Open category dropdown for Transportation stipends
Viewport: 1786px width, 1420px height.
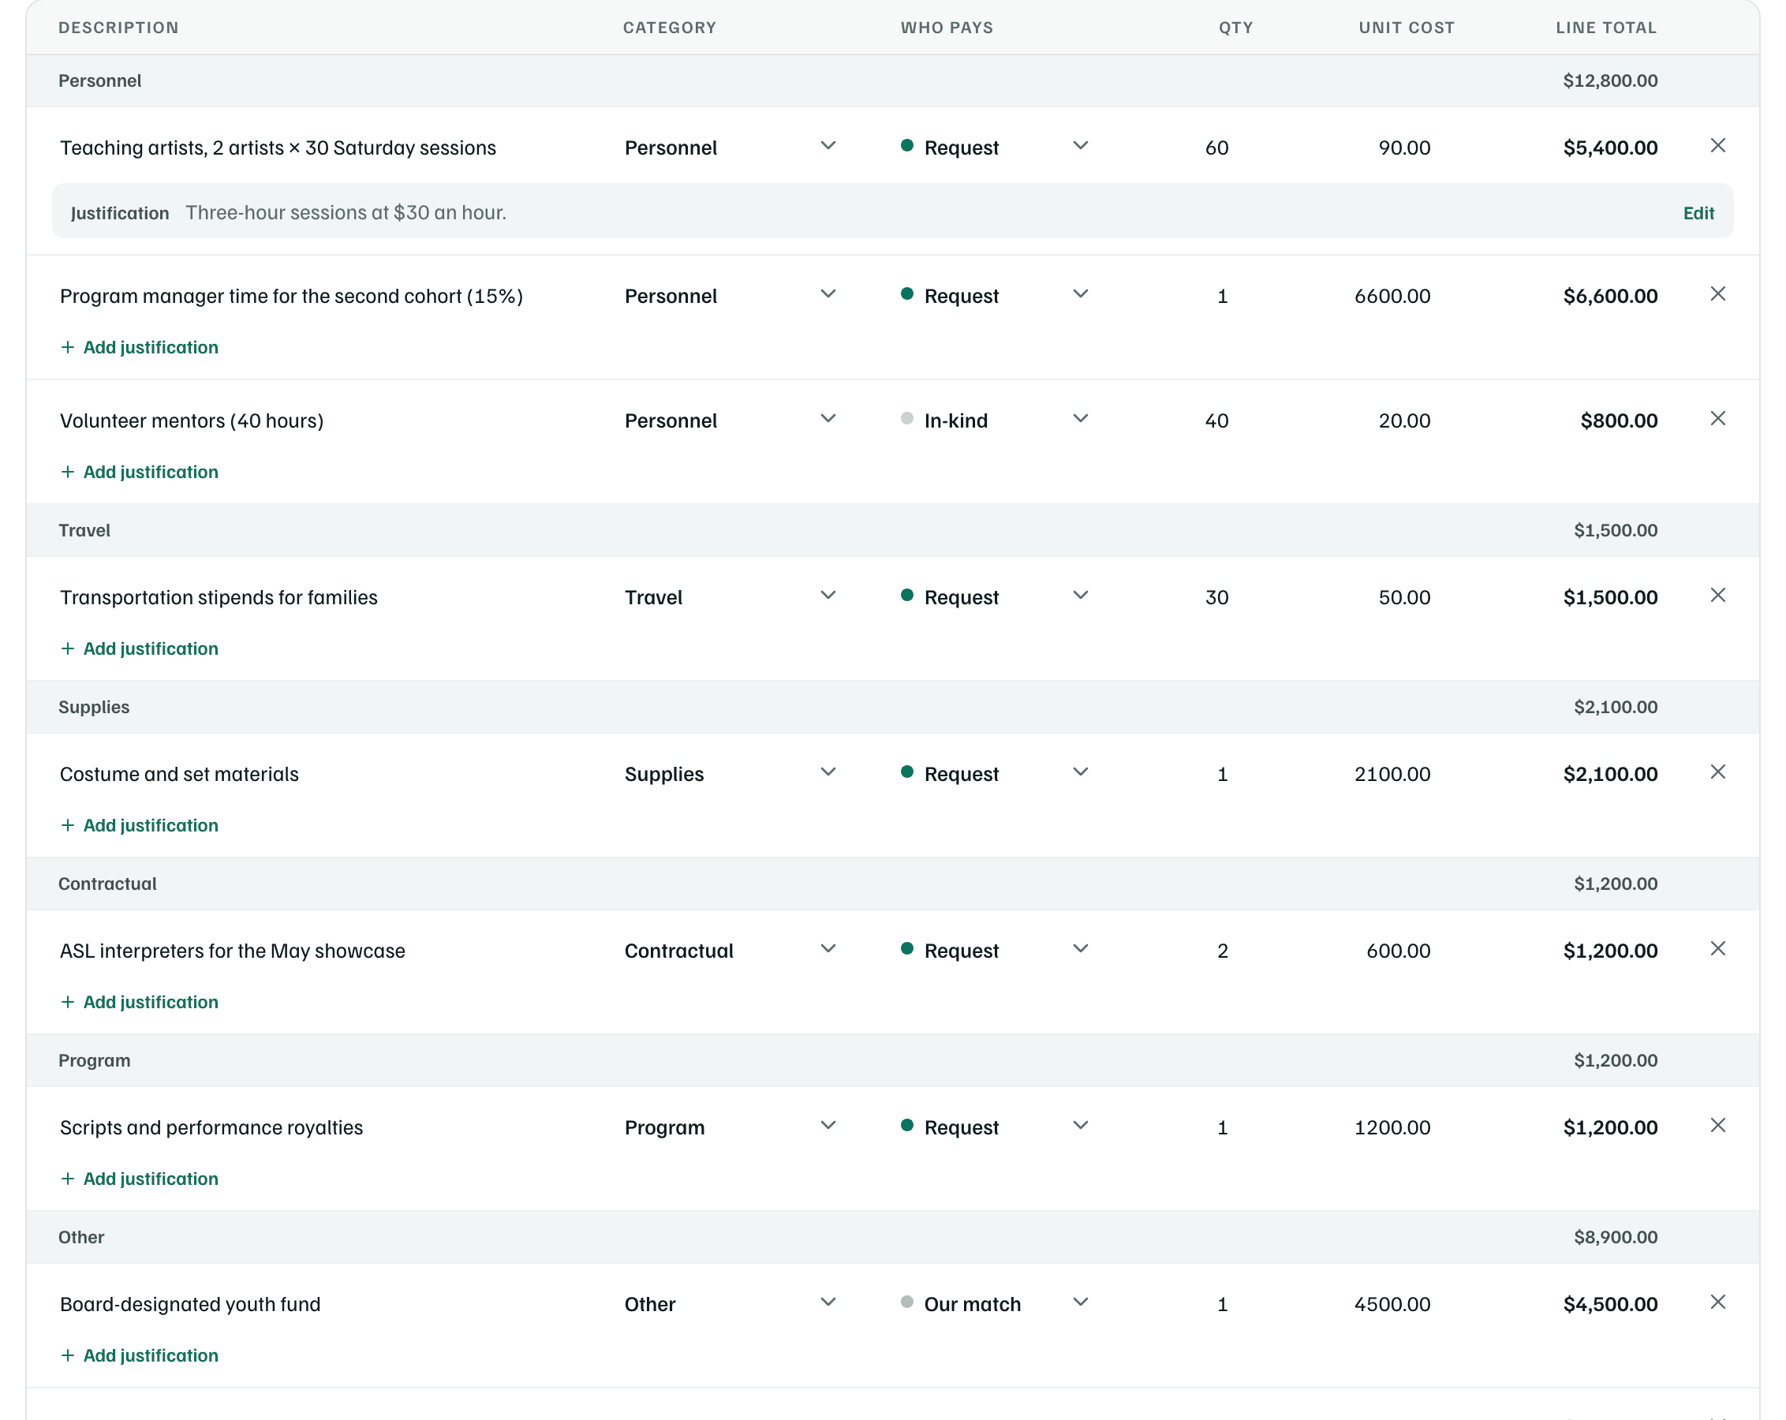tap(731, 597)
